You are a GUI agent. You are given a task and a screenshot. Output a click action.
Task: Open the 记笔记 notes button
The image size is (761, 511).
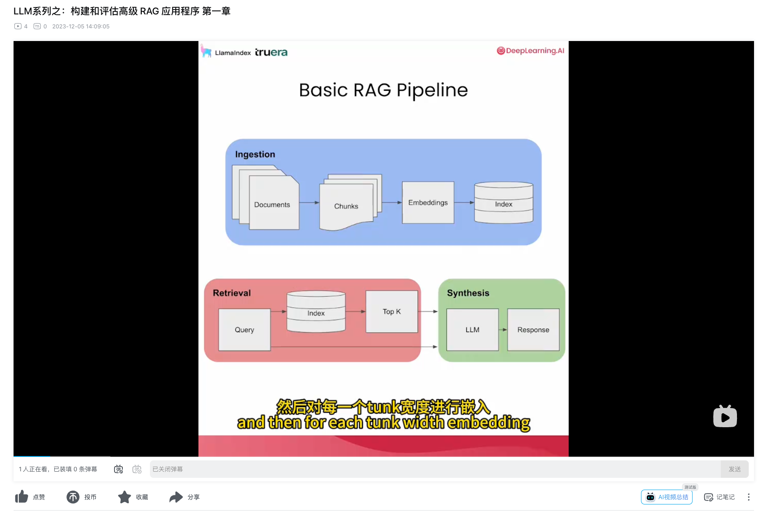pos(719,497)
